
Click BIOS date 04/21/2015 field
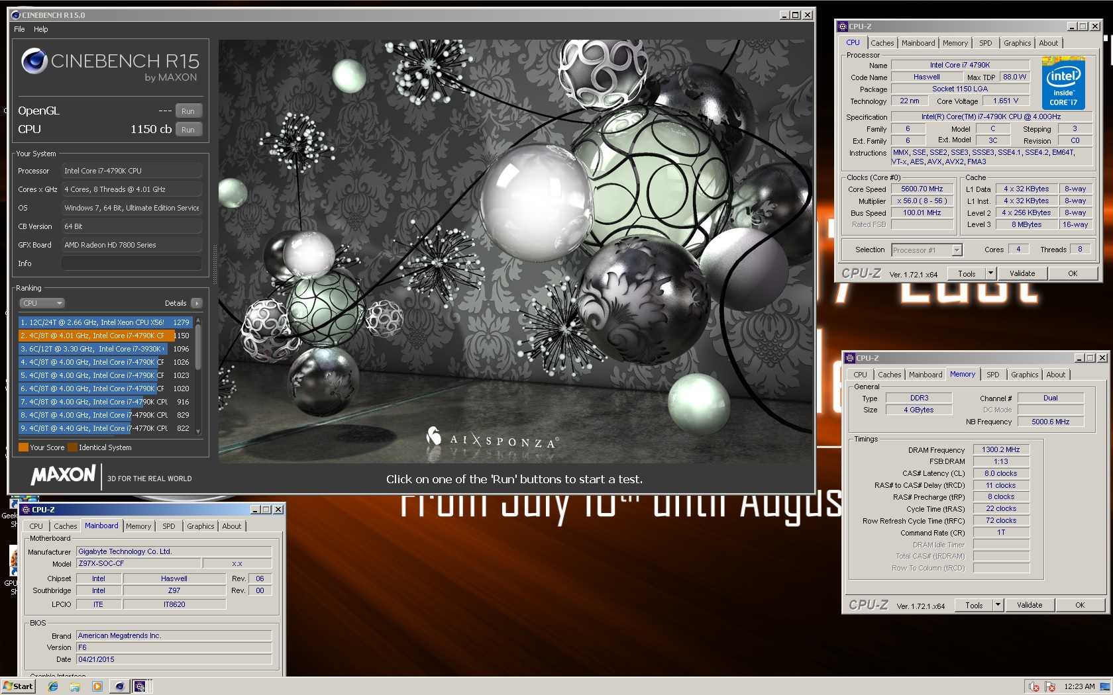174,659
